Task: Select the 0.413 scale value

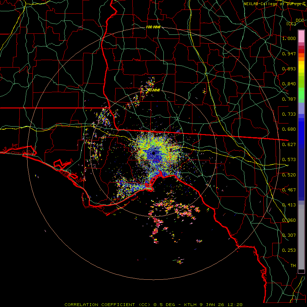Action: click(289, 205)
